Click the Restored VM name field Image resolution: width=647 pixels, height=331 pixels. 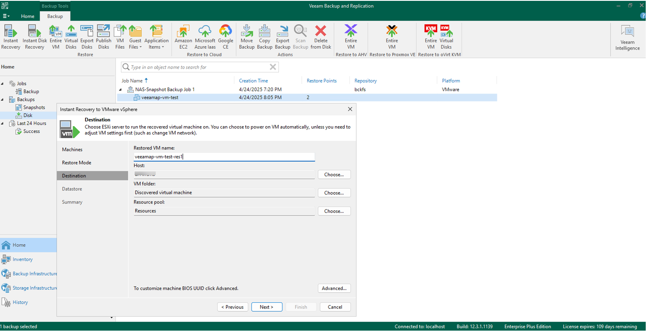click(224, 157)
